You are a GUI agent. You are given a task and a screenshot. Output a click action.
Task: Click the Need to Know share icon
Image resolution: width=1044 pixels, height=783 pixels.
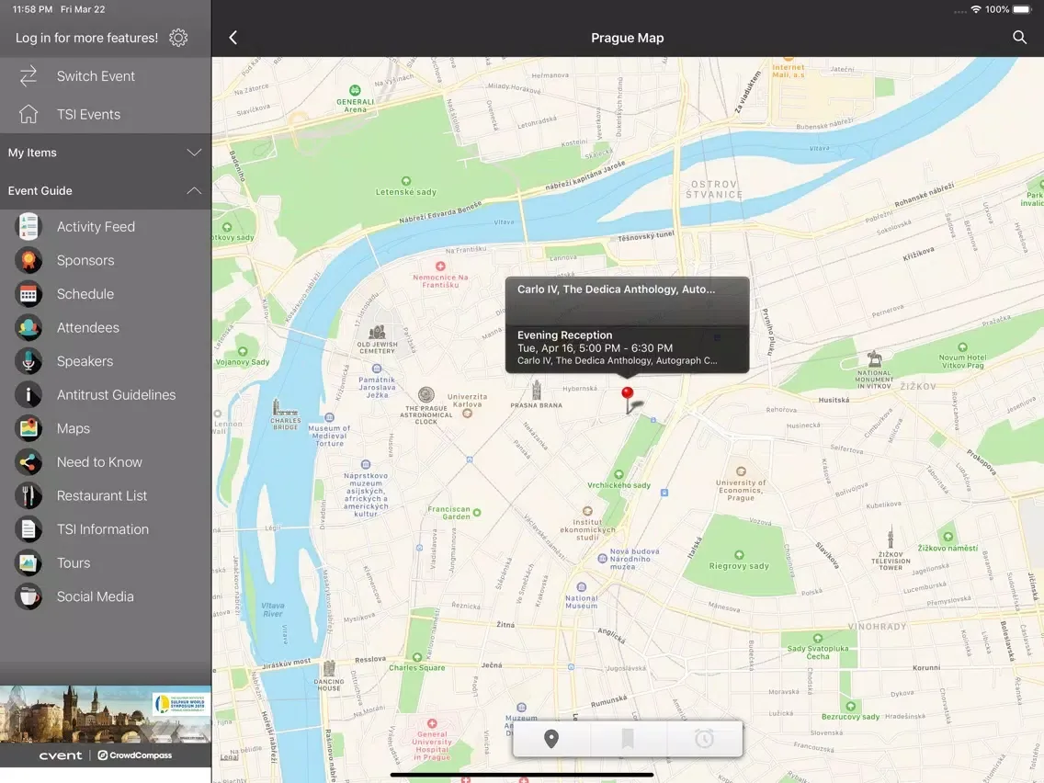point(28,462)
